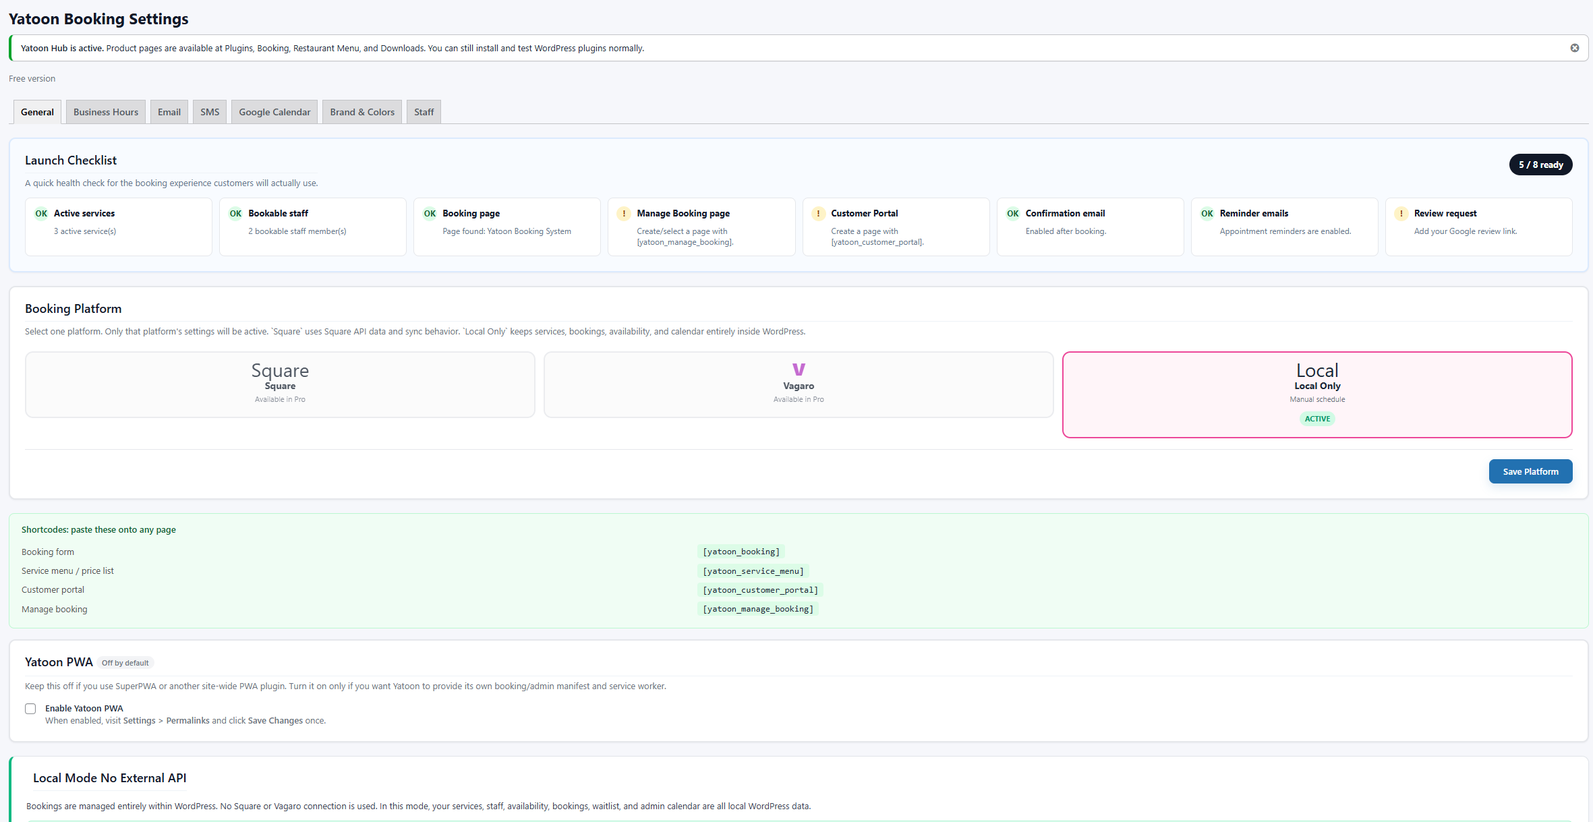
Task: Click '2 bookable staff member(s)' text
Action: tap(297, 231)
